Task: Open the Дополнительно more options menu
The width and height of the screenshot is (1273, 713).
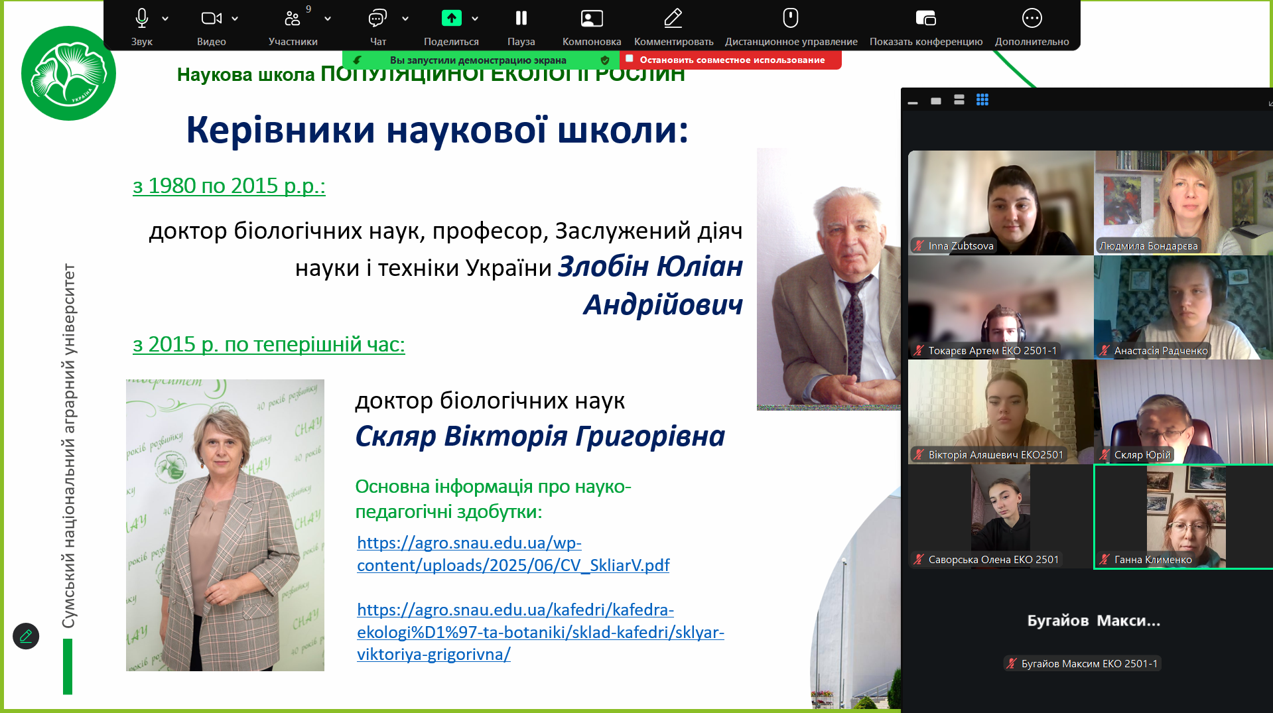Action: pos(1032,19)
